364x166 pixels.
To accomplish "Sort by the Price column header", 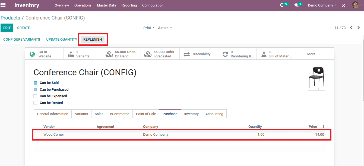I will tap(313, 127).
